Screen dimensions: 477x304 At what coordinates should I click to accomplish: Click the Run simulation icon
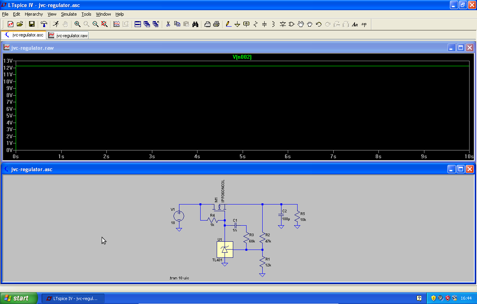click(x=56, y=24)
